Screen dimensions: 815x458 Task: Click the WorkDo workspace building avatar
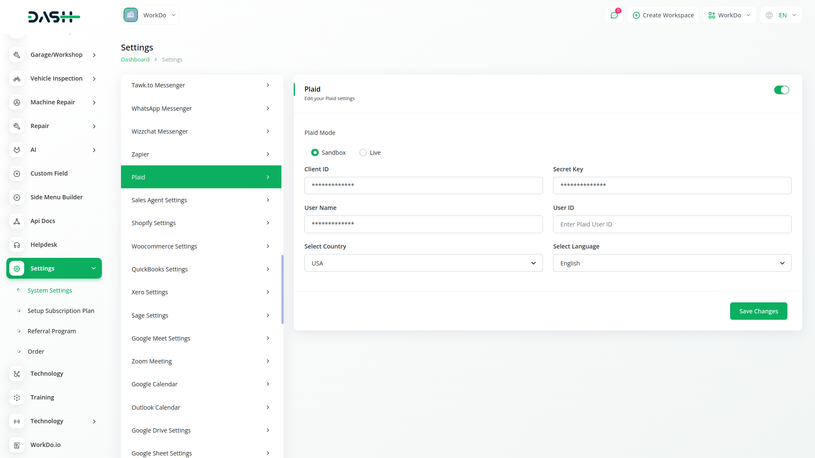pos(131,15)
